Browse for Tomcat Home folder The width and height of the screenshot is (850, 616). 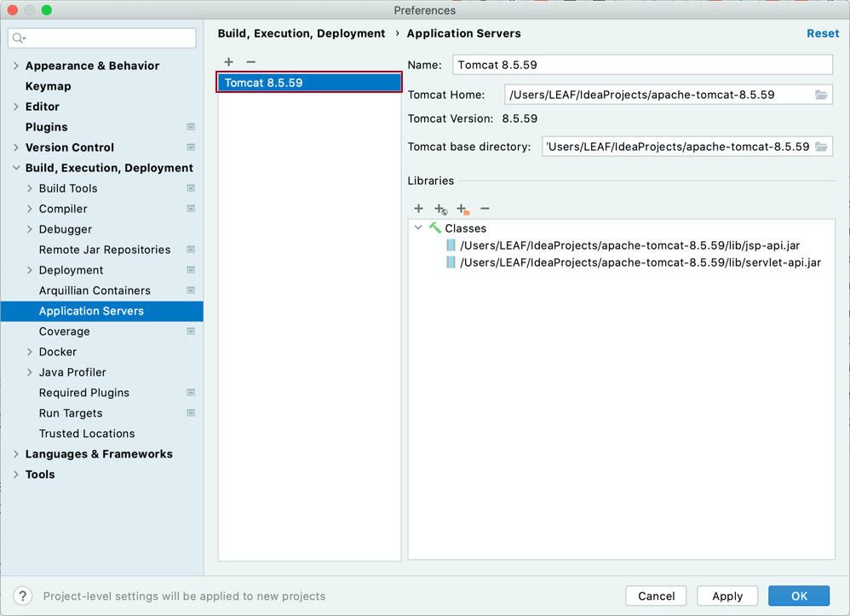click(x=821, y=95)
